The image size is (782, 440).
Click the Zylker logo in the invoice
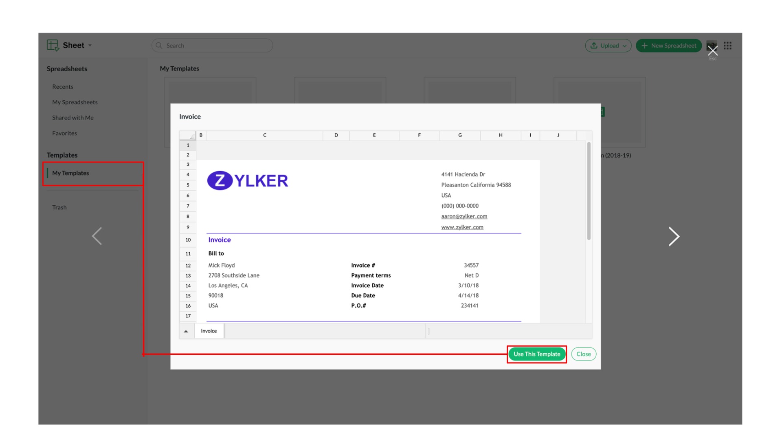pos(248,180)
